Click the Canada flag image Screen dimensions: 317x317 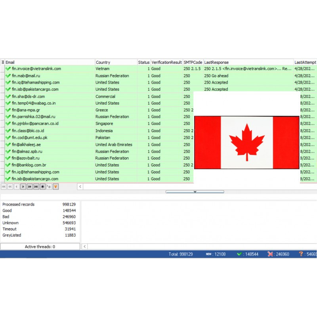coord(246,143)
